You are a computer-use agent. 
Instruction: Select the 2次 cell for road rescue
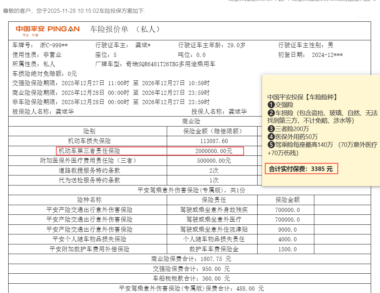(x=214, y=171)
